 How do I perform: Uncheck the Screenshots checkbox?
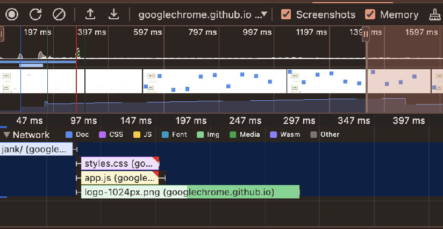[287, 14]
